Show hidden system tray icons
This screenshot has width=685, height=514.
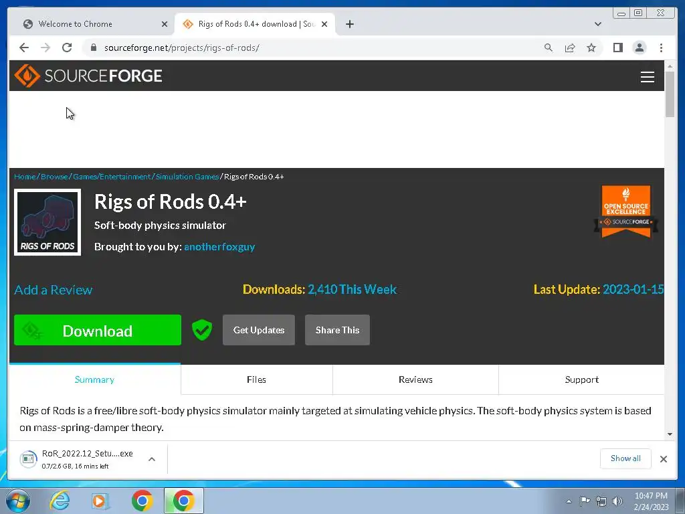pyautogui.click(x=569, y=501)
